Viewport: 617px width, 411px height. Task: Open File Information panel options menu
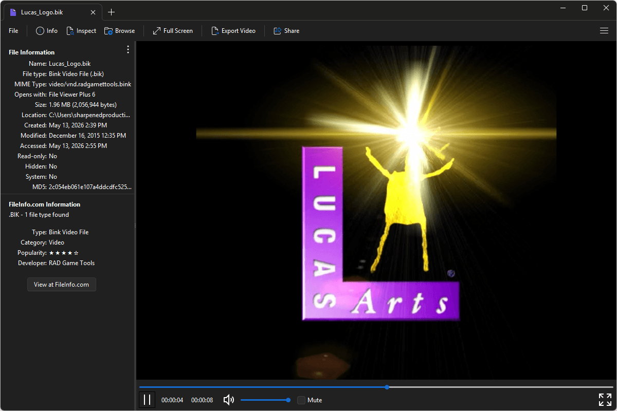pos(128,49)
